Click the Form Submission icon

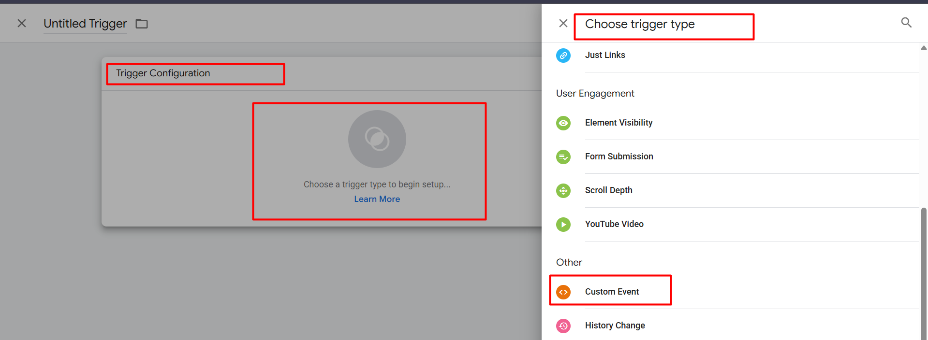click(563, 157)
